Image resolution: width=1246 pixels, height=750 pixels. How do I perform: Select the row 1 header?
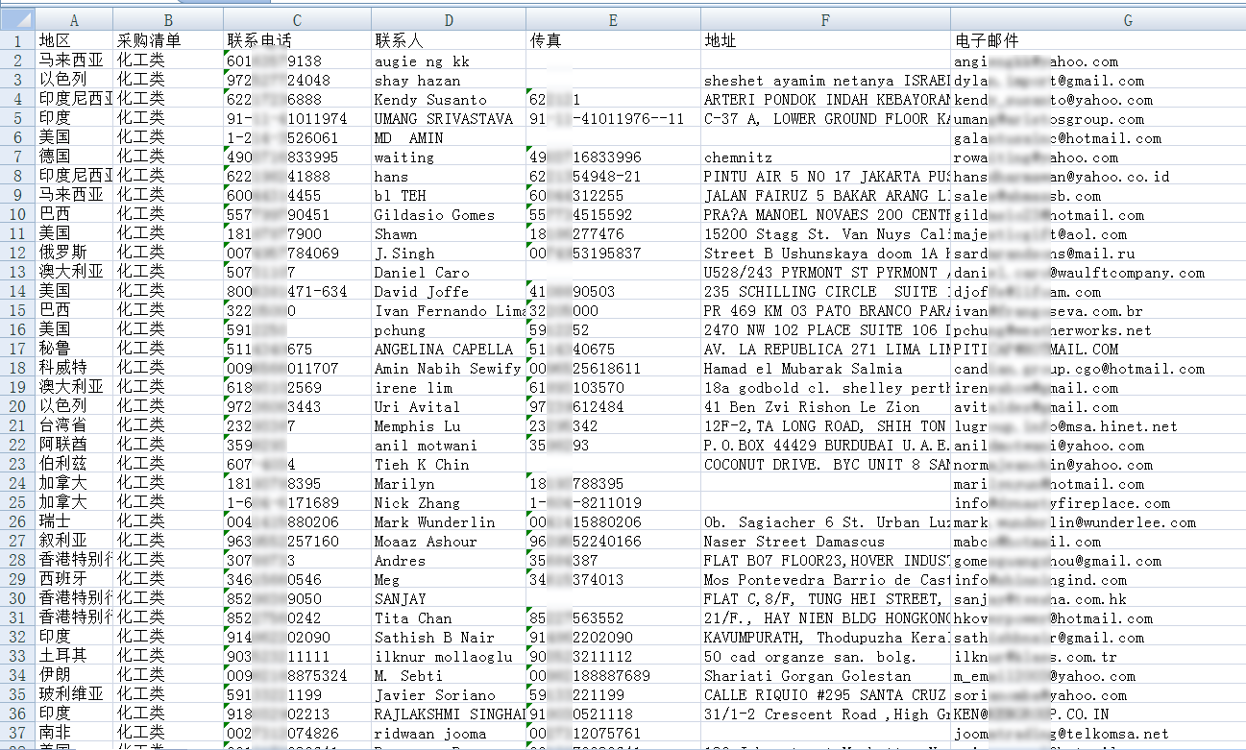pos(17,41)
